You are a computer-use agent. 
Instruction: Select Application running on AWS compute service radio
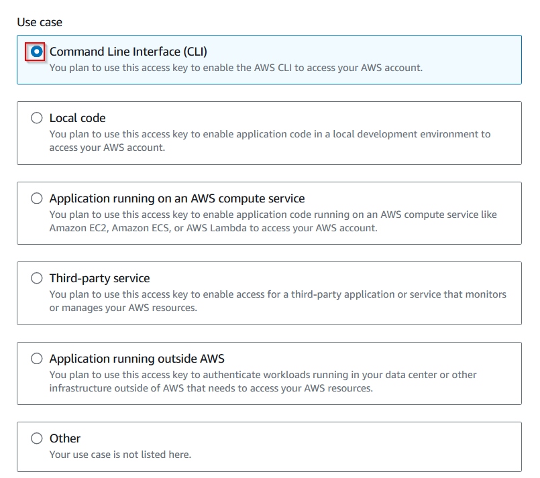click(36, 198)
